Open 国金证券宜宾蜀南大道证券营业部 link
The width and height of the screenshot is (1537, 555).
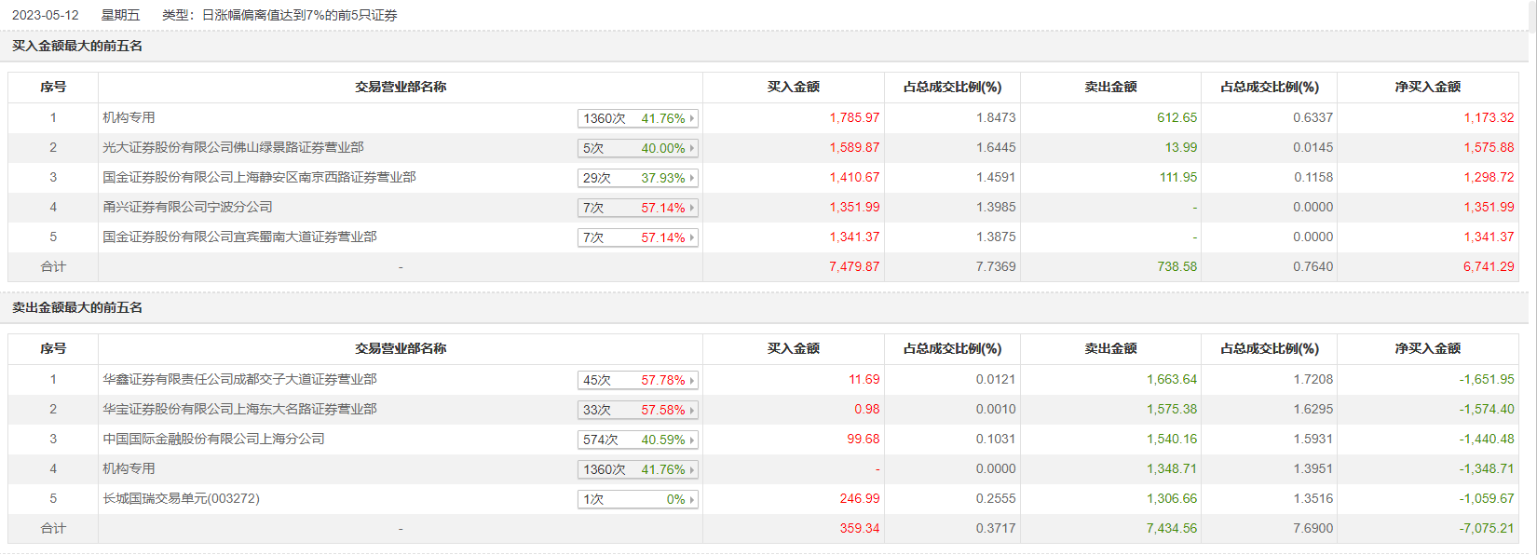pos(239,237)
